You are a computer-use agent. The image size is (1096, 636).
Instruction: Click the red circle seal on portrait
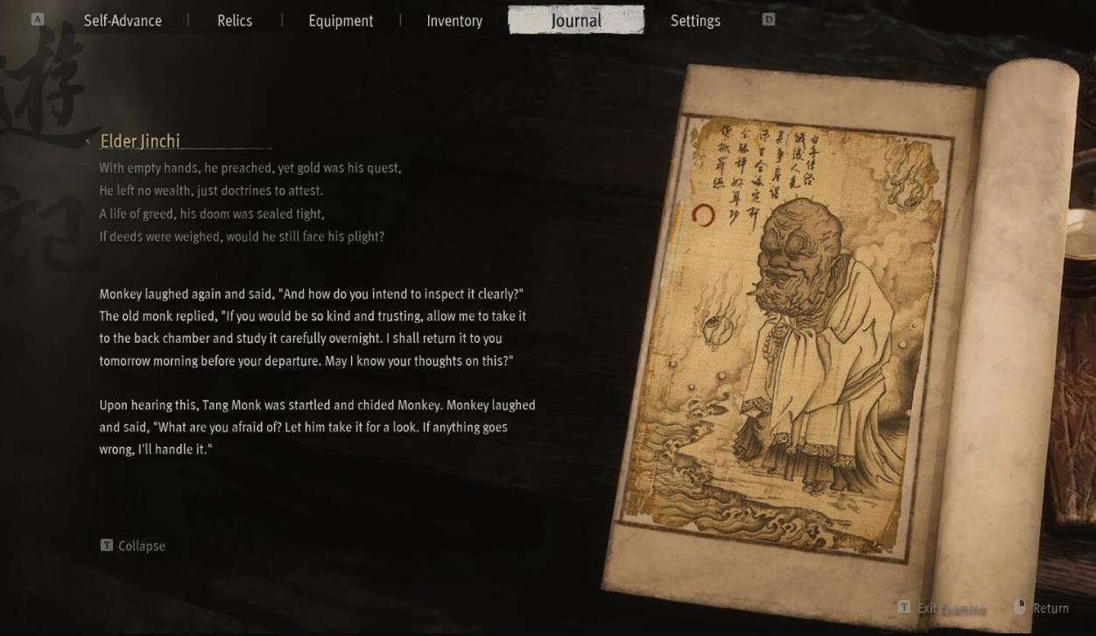click(703, 216)
